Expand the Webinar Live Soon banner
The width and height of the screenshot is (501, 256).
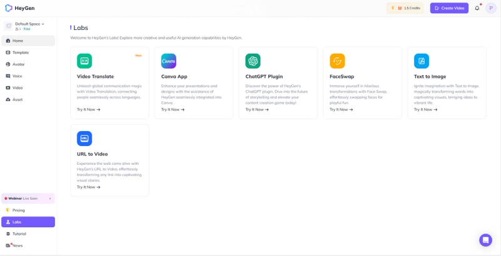(x=28, y=199)
